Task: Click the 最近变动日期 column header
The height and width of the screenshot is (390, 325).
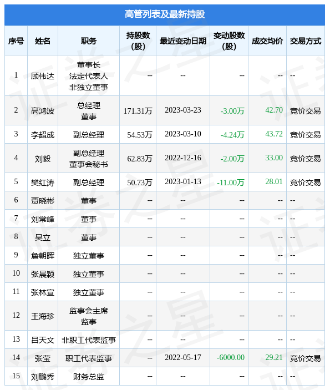Action: point(183,41)
